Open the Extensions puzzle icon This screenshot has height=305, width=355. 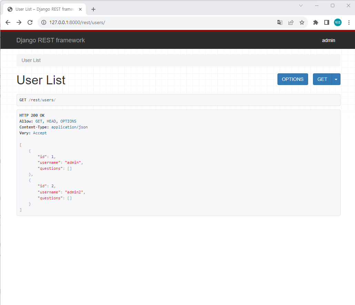tap(316, 22)
